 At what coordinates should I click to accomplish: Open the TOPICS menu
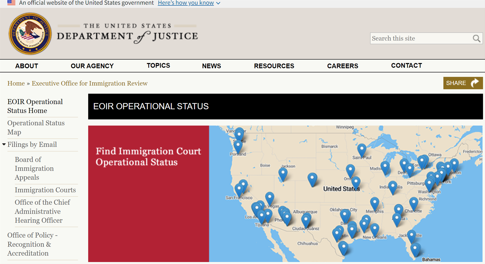pos(158,66)
